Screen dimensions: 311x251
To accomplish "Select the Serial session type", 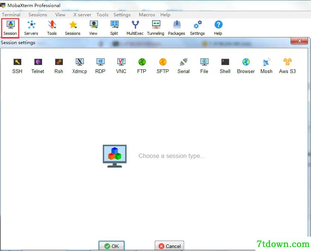I will 183,66.
